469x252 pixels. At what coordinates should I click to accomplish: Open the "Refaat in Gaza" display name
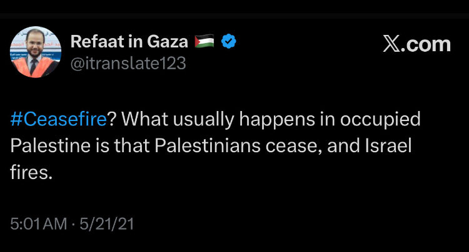point(129,42)
